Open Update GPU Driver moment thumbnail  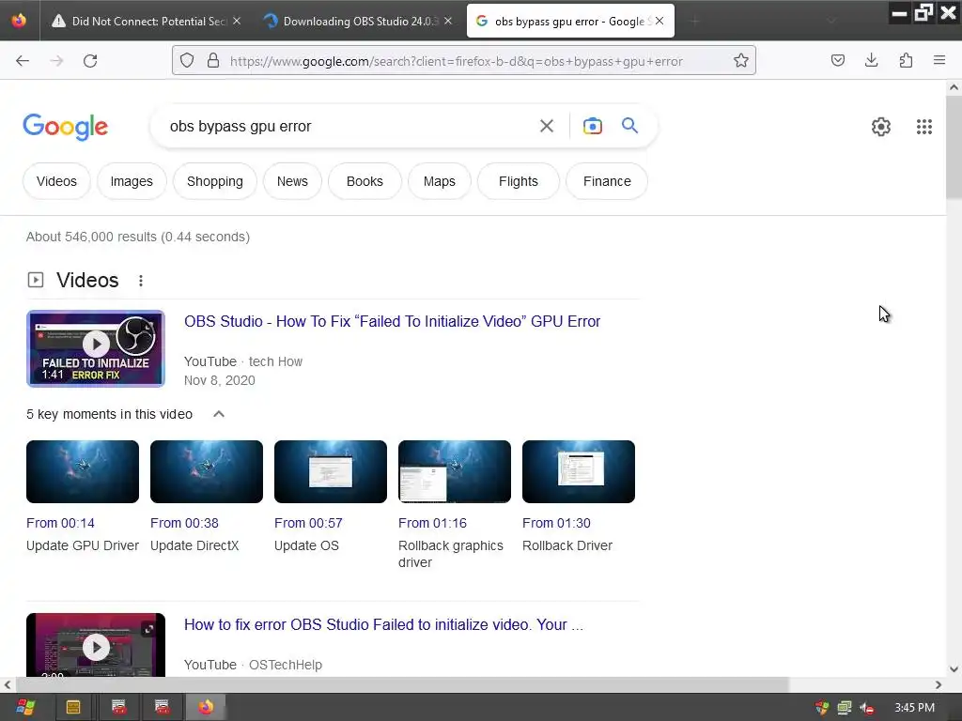coord(83,471)
